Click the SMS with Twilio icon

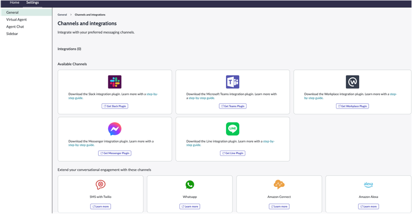click(101, 185)
